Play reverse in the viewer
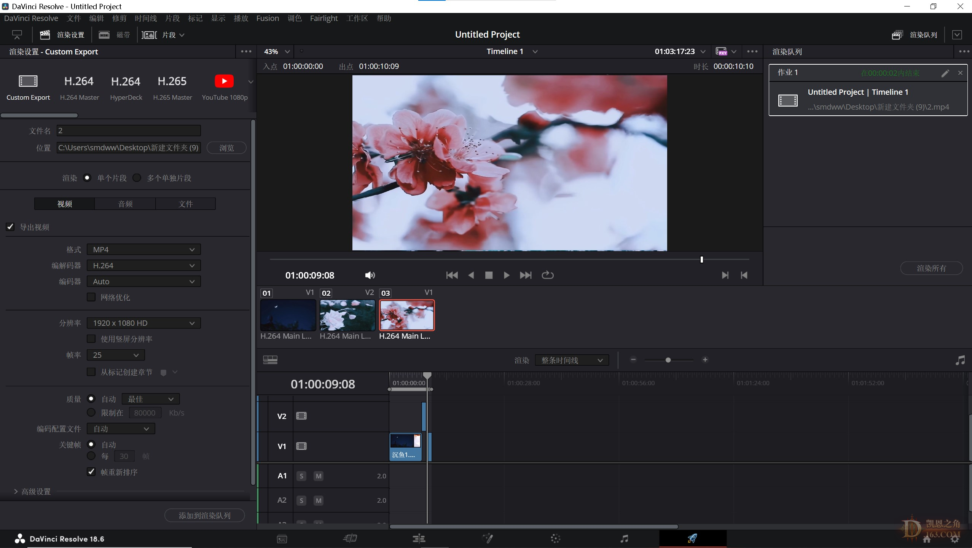 tap(471, 275)
